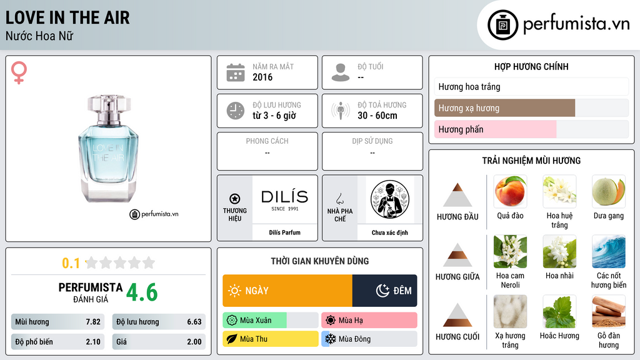Select the Hoa nhài jasmine image

tap(559, 251)
